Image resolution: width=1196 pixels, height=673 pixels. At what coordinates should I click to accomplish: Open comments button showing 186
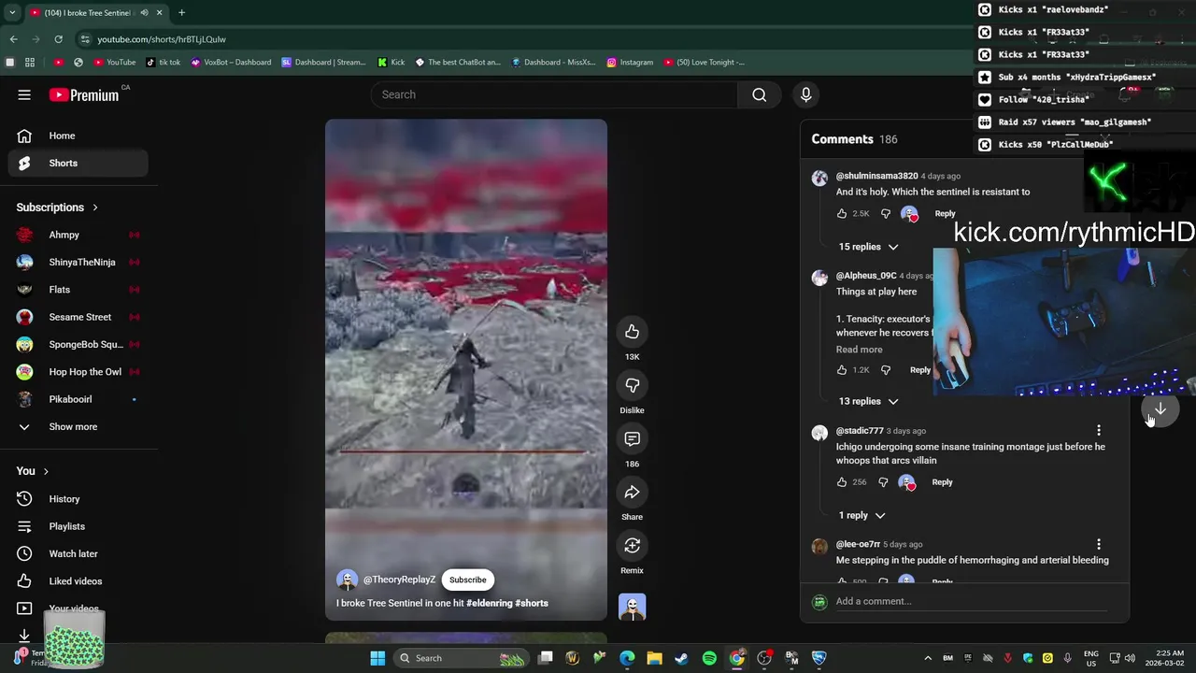[632, 438]
